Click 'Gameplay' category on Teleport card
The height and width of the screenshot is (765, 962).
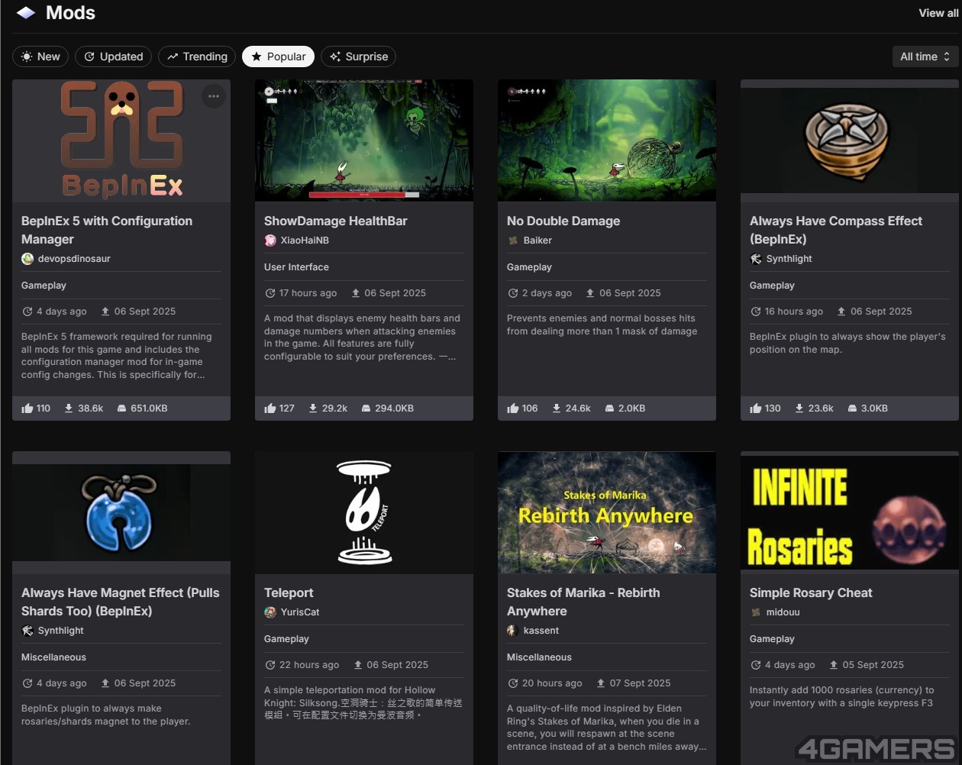[x=286, y=639]
